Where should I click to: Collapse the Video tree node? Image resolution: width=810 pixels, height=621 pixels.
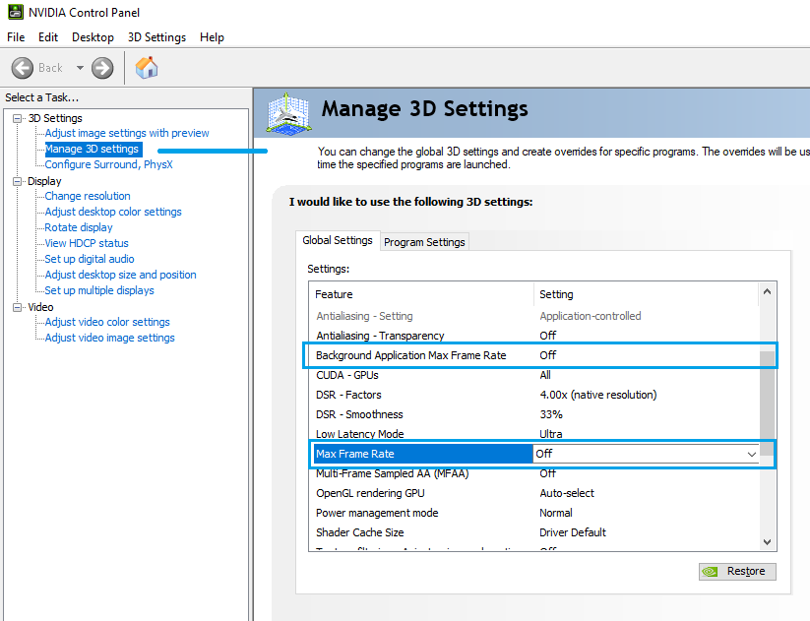[18, 307]
